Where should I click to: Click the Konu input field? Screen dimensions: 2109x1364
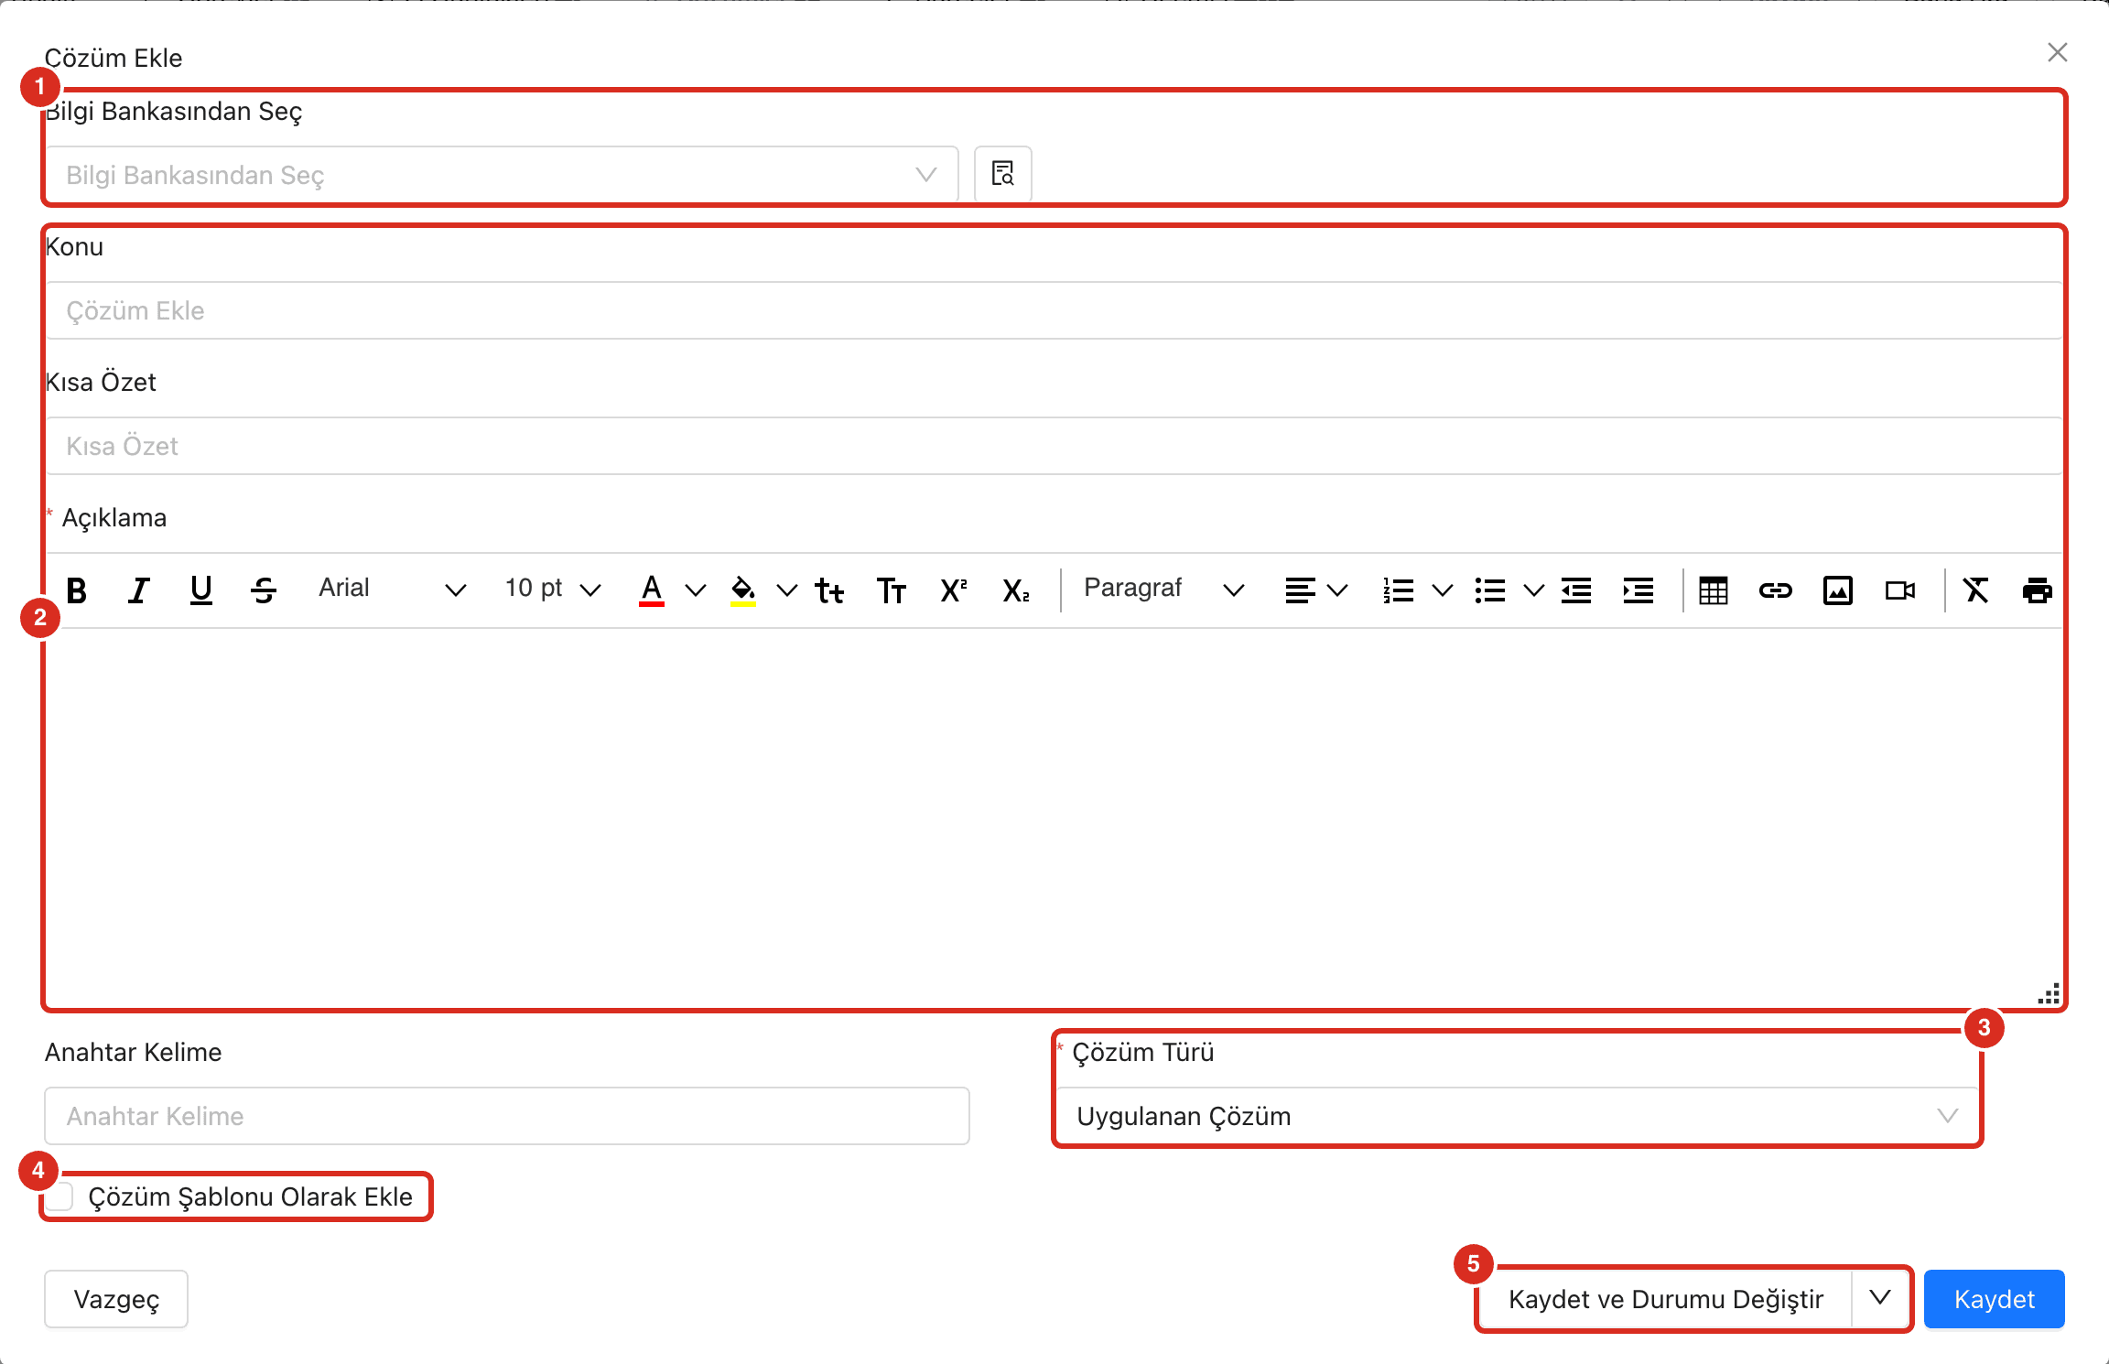click(x=1054, y=310)
